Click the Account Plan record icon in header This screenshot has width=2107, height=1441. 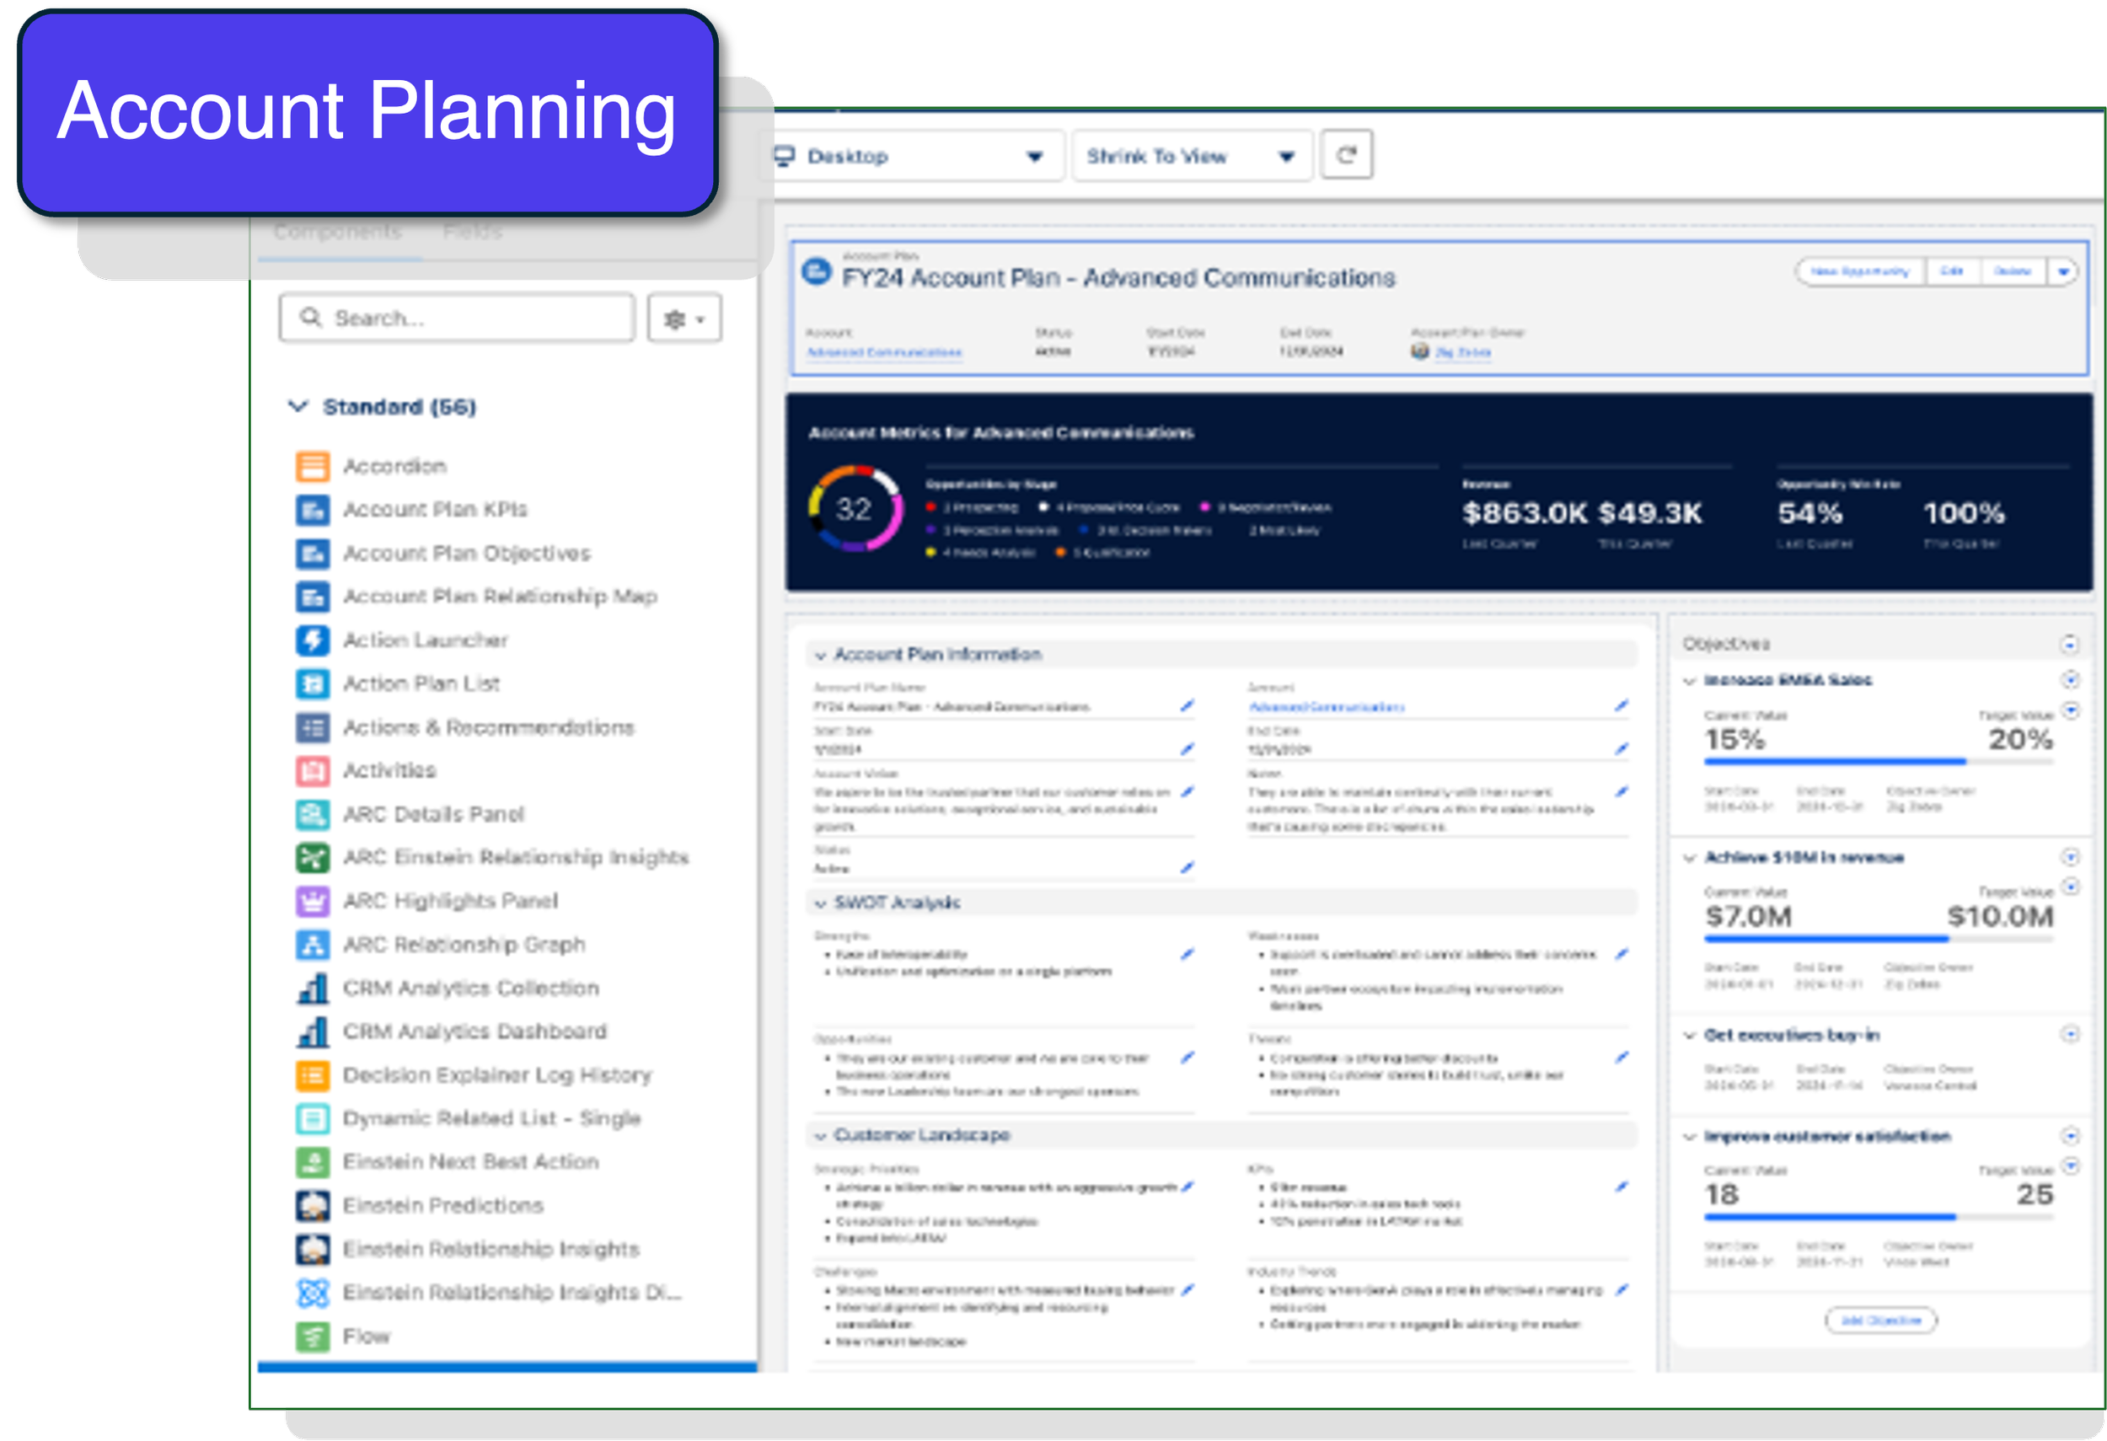click(x=817, y=271)
